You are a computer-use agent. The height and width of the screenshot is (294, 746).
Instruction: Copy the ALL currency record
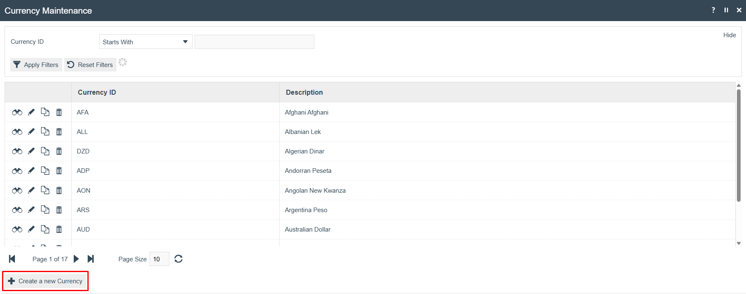coord(45,131)
